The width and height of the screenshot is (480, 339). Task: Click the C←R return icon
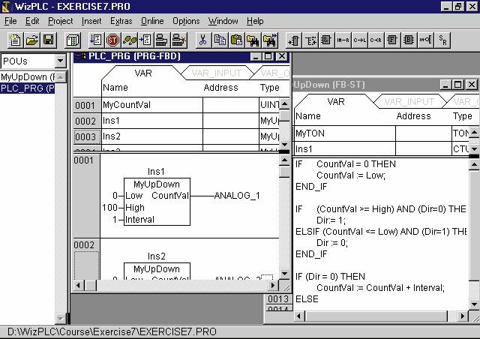click(x=376, y=40)
